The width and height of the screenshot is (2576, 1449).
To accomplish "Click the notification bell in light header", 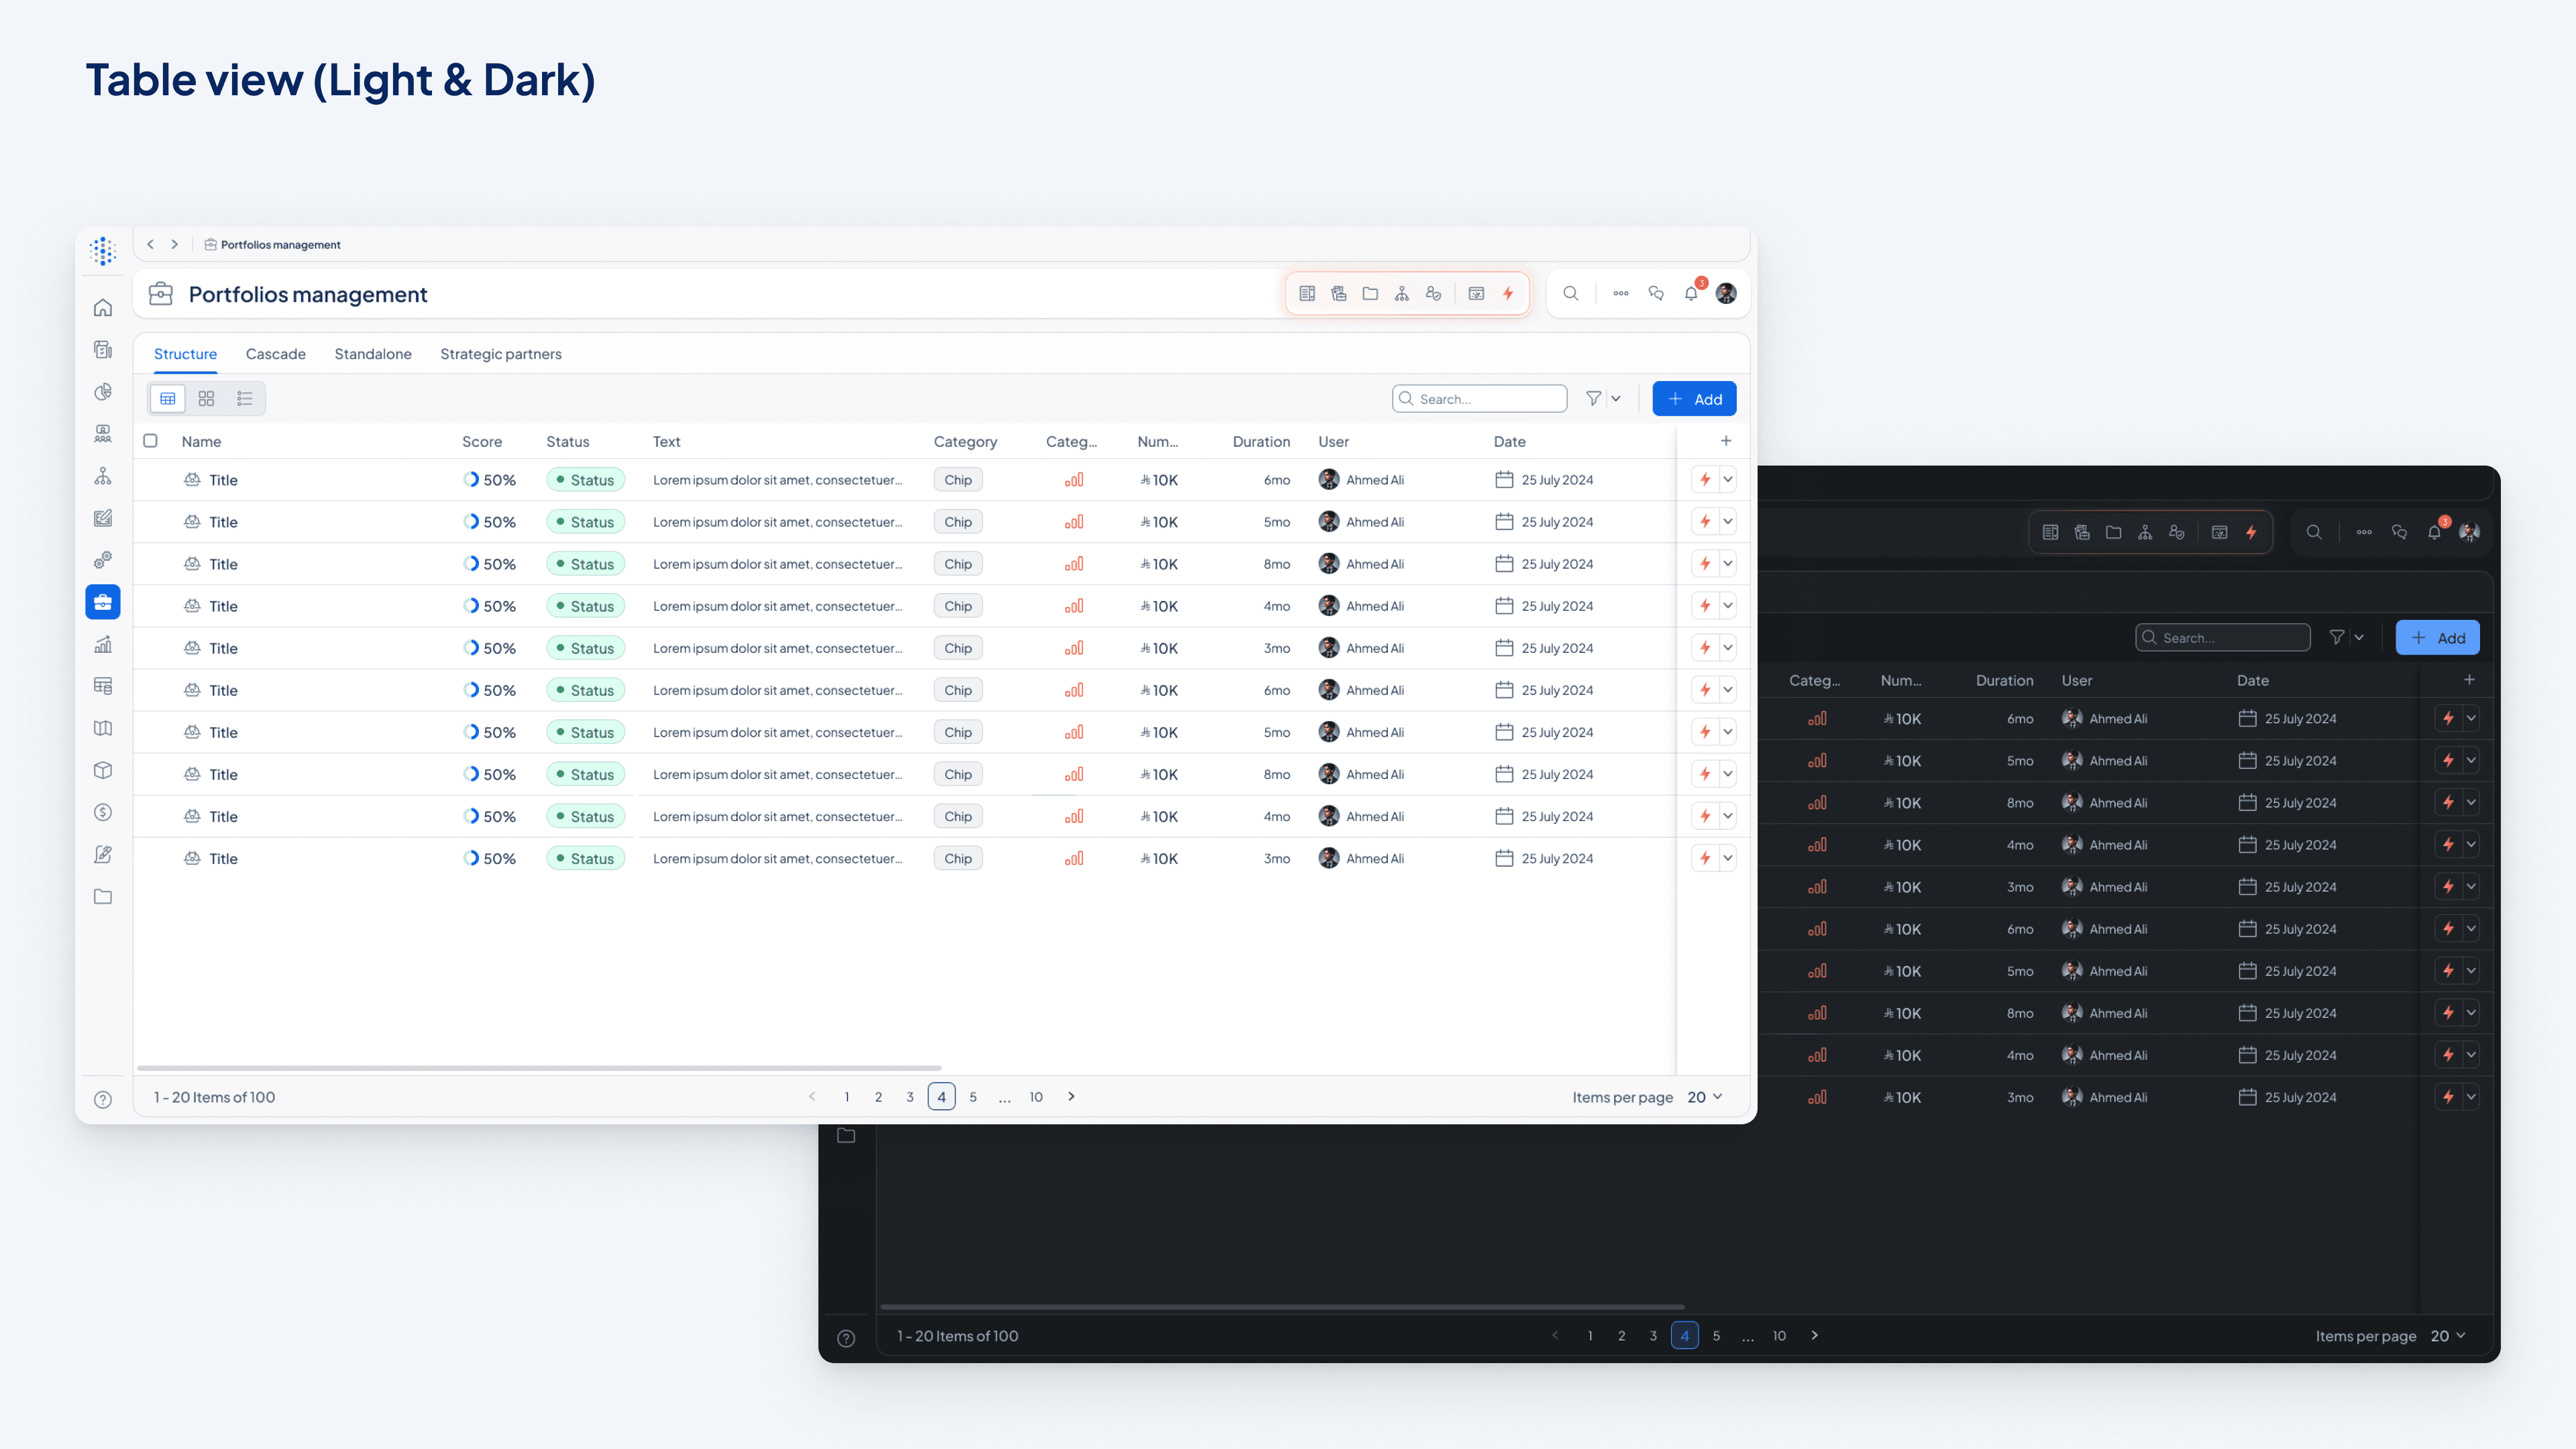I will [x=1690, y=294].
